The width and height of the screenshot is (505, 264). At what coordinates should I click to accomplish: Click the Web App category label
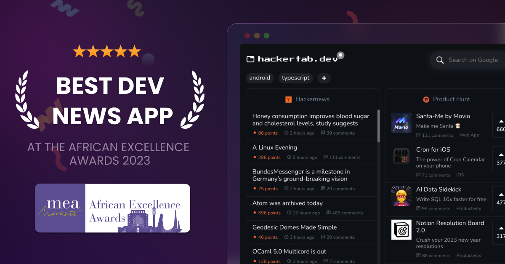469,135
